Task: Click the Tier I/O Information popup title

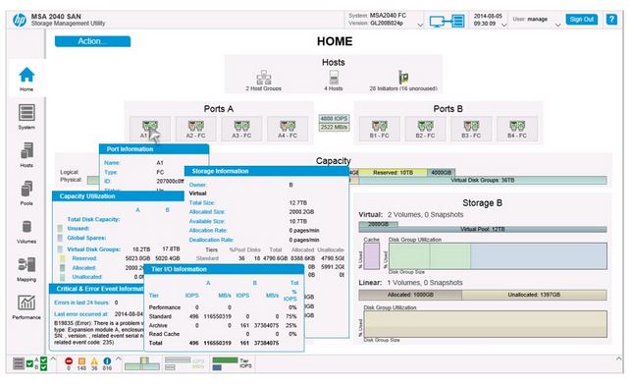Action: [179, 269]
